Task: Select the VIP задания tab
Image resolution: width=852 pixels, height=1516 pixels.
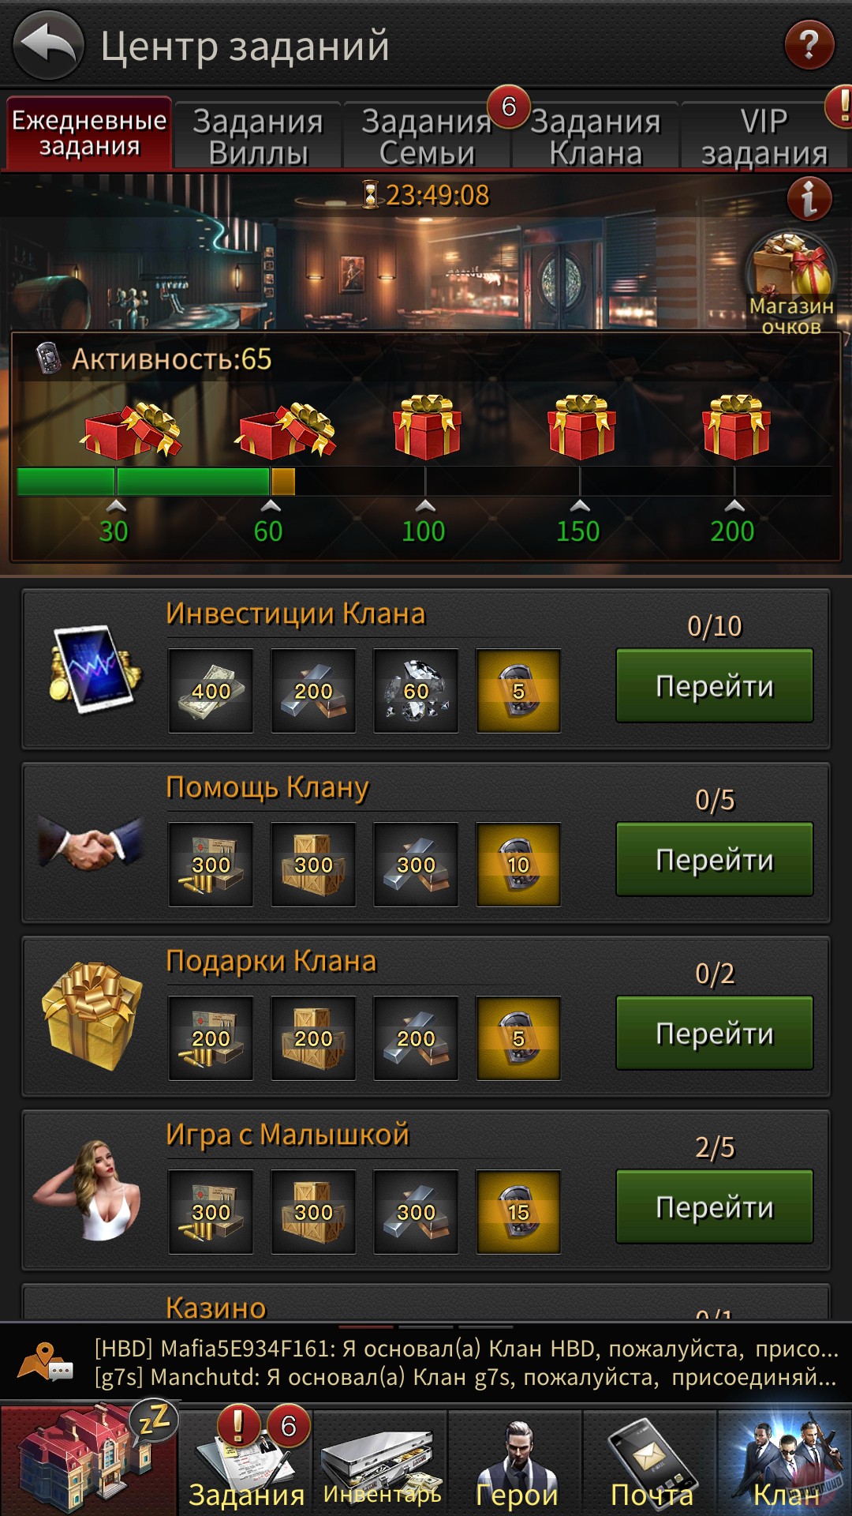Action: 764,136
